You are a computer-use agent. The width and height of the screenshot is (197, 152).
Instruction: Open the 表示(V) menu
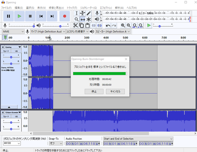[41, 8]
